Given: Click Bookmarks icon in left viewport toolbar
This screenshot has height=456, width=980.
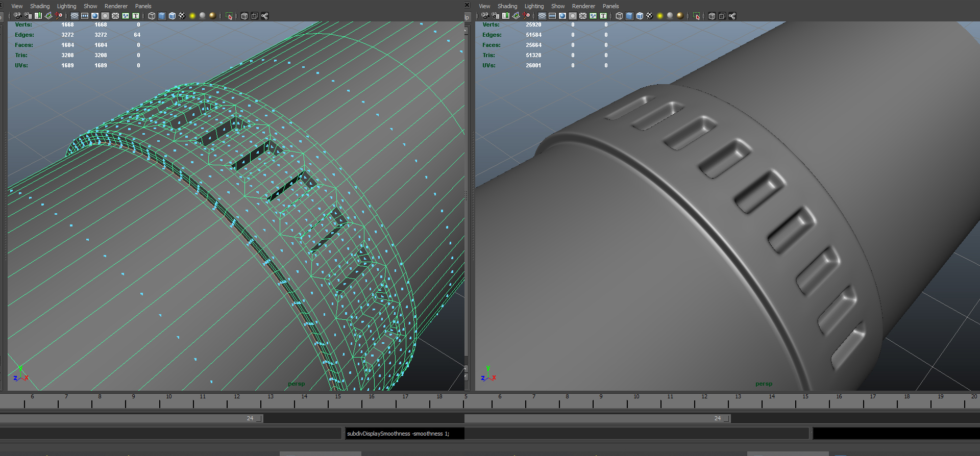Looking at the screenshot, I should [38, 16].
